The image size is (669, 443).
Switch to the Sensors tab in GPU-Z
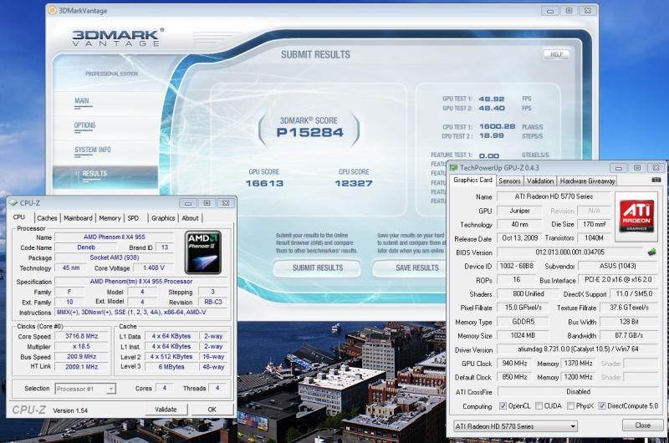tap(509, 181)
